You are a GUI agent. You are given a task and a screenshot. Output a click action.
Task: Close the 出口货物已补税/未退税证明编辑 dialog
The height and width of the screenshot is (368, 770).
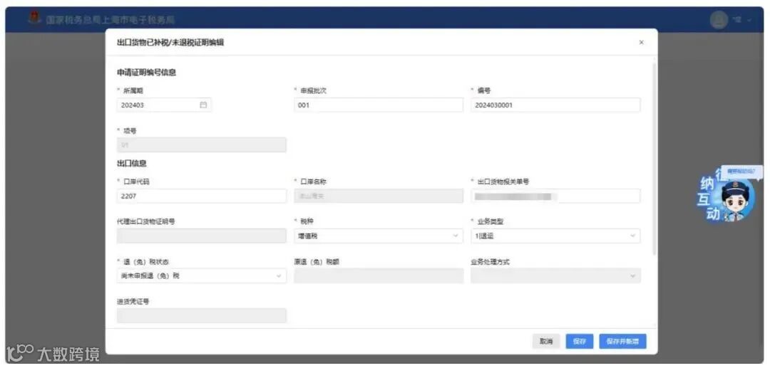(x=642, y=43)
